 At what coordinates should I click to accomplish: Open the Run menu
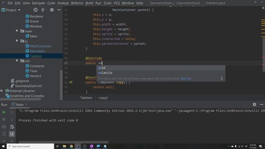(98, 3)
